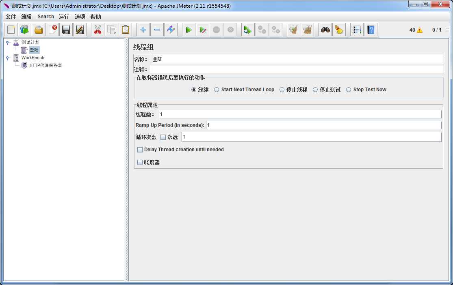This screenshot has height=285, width=453.
Task: Click the Remote Stop All icon
Action: pyautogui.click(x=262, y=30)
